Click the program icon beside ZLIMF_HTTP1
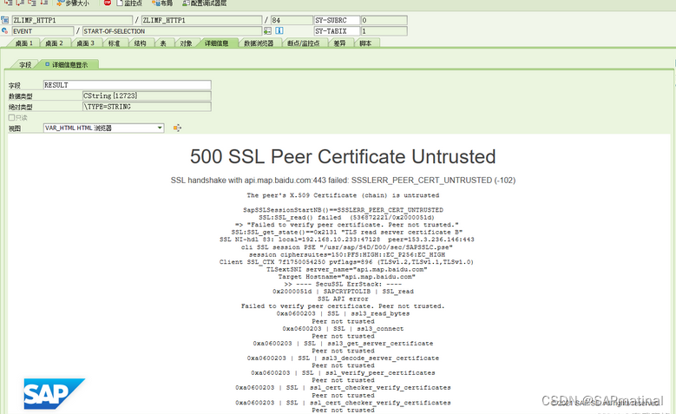 (x=4, y=20)
